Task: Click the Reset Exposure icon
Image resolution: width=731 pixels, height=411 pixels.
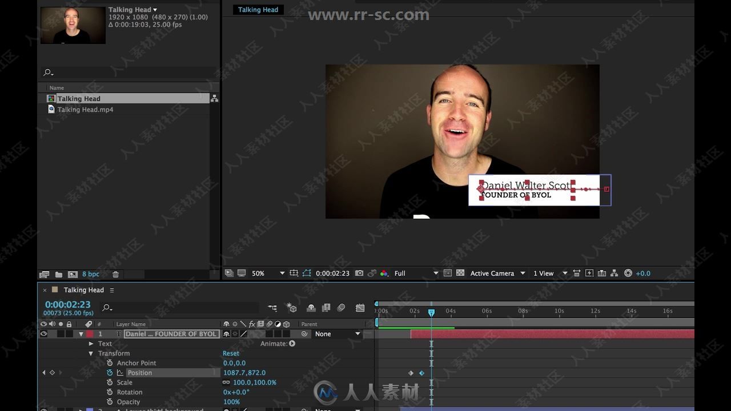Action: [x=628, y=273]
